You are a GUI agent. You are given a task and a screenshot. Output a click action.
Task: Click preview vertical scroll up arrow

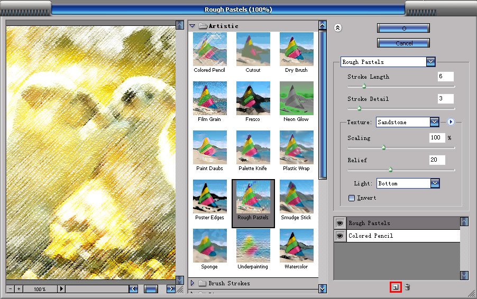click(x=180, y=25)
